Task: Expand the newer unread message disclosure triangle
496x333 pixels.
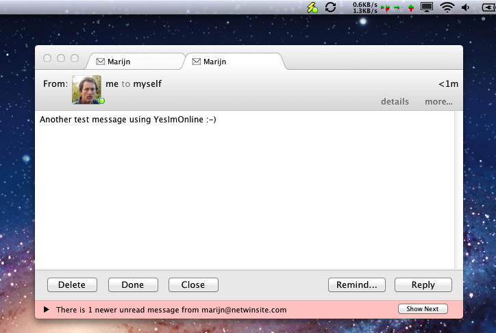Action: click(47, 309)
